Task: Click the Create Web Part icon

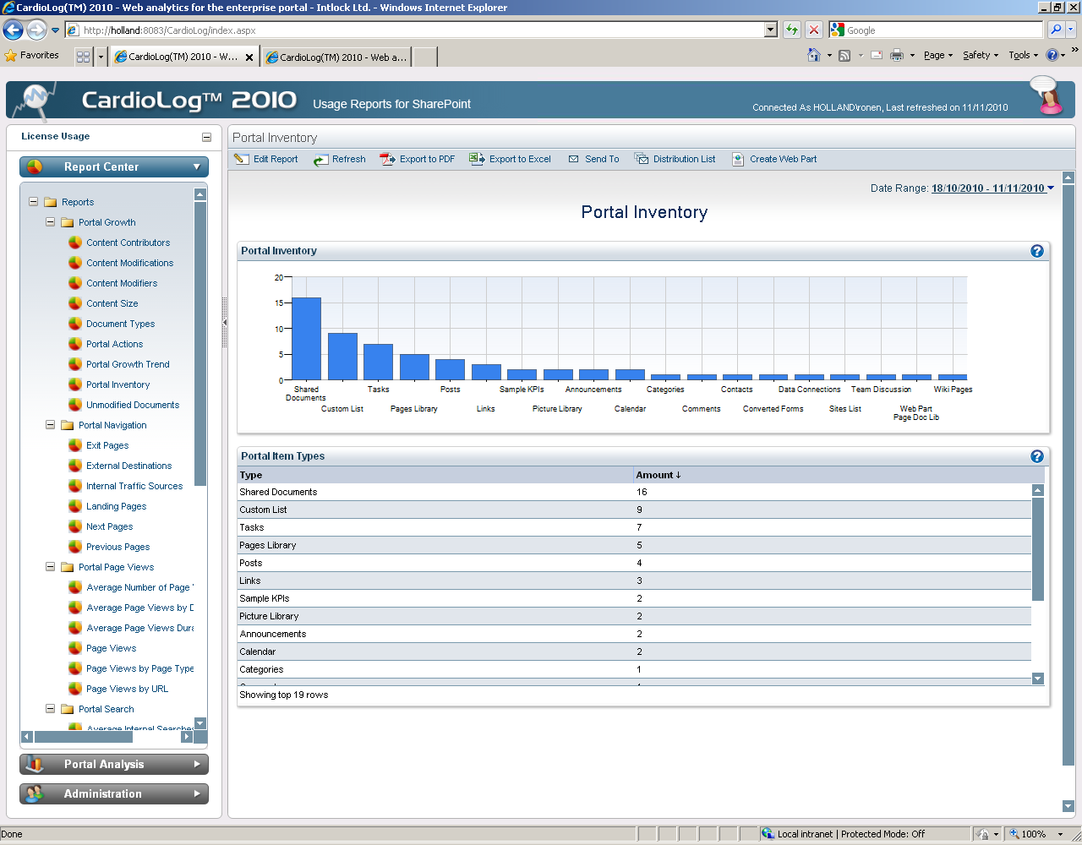Action: (738, 159)
